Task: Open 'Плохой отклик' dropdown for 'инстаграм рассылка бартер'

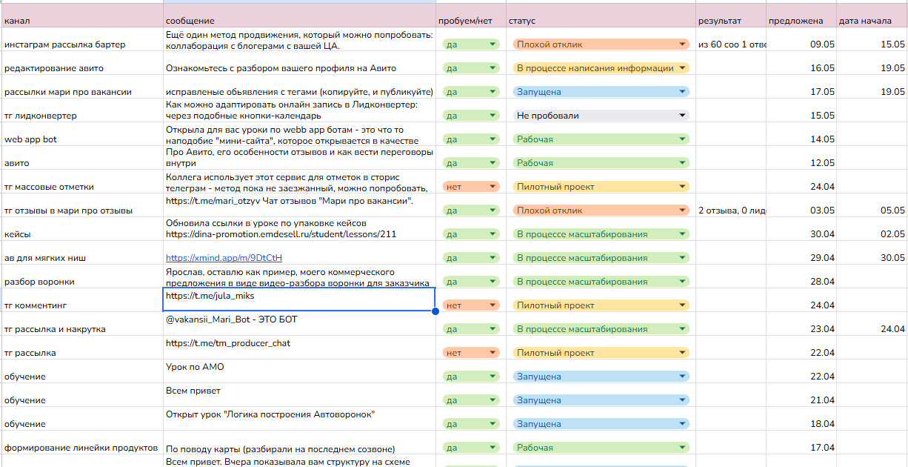Action: pyautogui.click(x=682, y=44)
